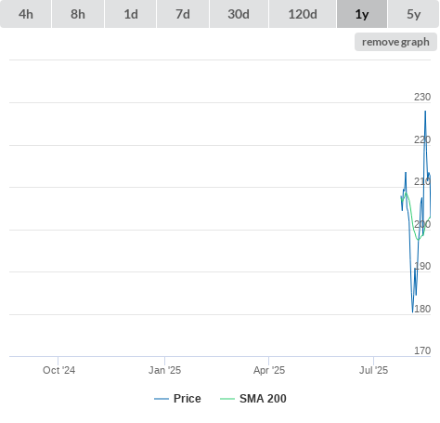This screenshot has height=423, width=440.
Task: Toggle Price series in the legend
Action: (x=177, y=399)
